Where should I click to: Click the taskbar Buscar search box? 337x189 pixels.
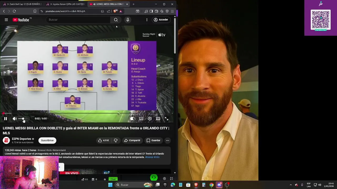tap(134, 185)
